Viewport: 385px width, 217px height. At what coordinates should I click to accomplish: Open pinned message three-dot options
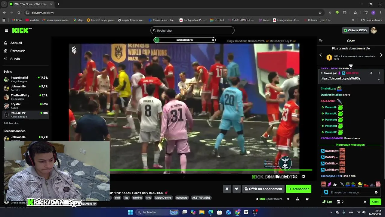pyautogui.click(x=379, y=73)
